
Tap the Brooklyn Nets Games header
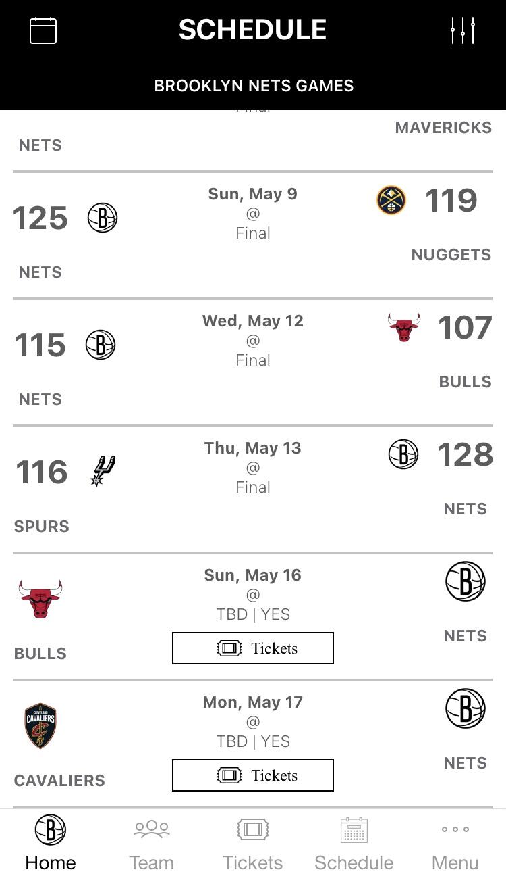253,86
